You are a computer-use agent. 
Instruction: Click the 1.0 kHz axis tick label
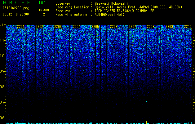click(2, 56)
